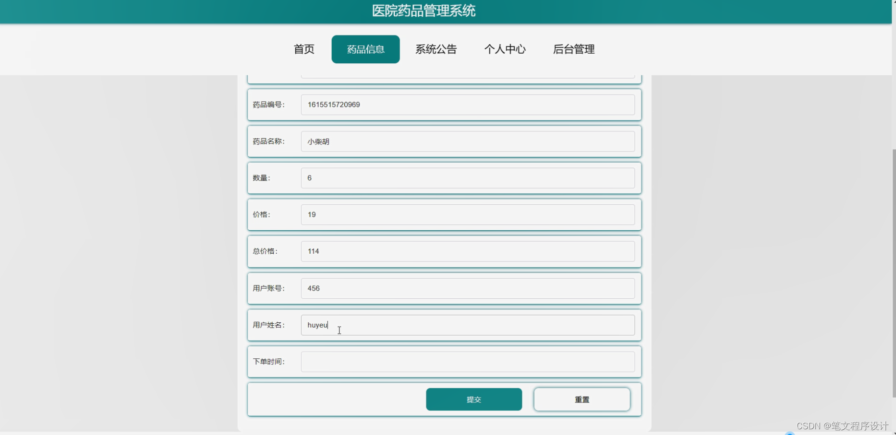Switch to the 首页 tab
The image size is (896, 435).
[303, 49]
